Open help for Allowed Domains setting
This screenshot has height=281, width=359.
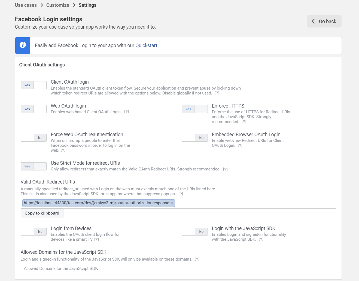[x=197, y=259]
